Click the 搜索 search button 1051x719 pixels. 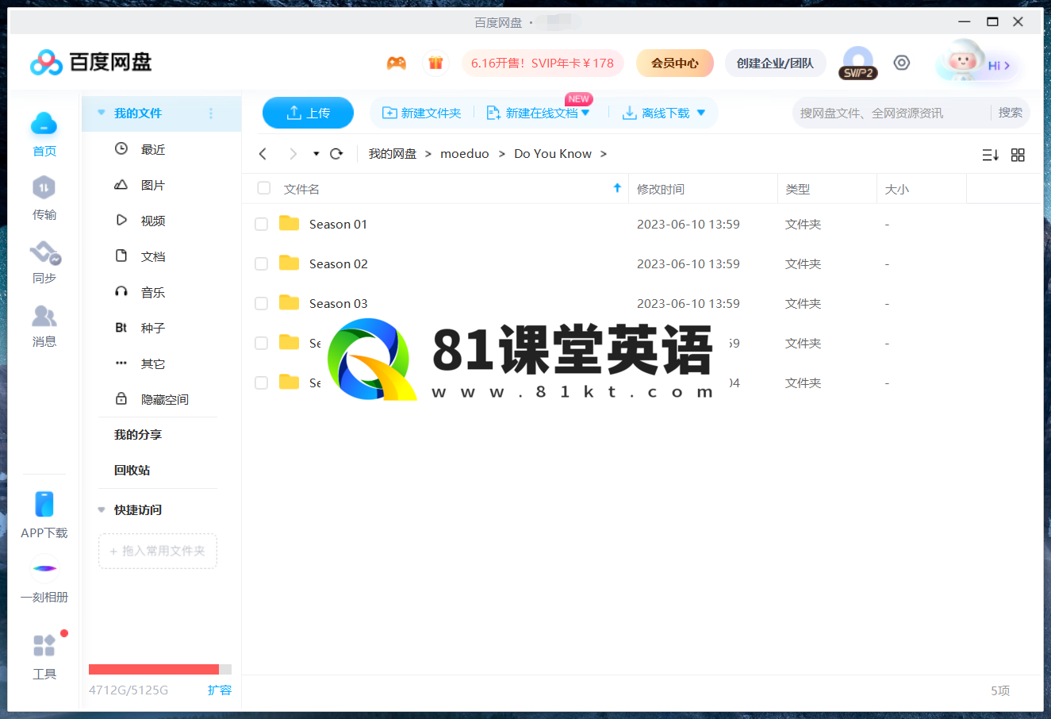tap(1010, 113)
